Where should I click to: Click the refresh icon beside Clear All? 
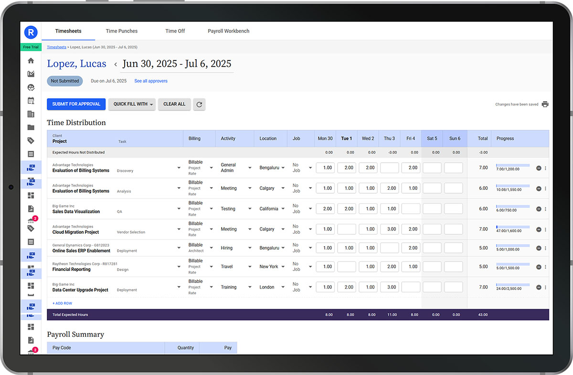[x=199, y=104]
